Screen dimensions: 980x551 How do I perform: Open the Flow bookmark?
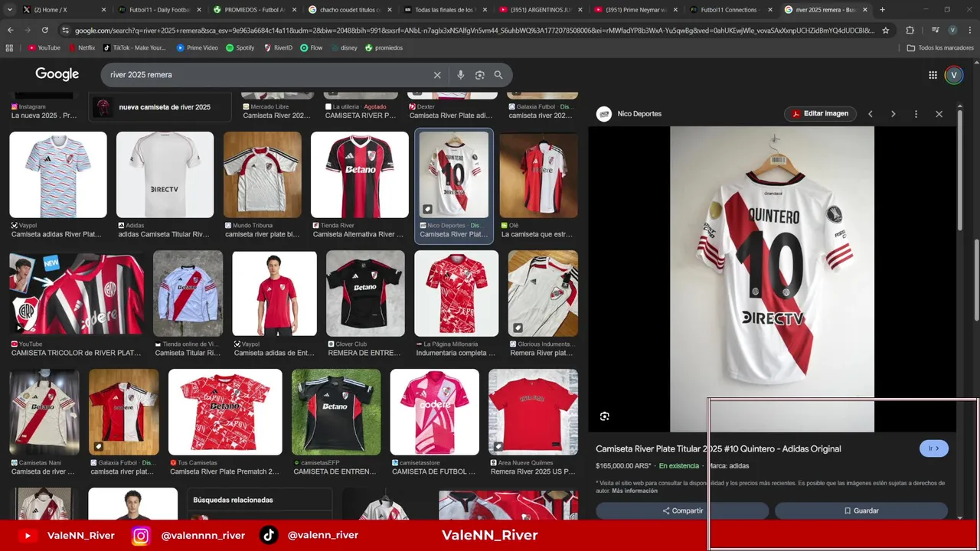311,47
